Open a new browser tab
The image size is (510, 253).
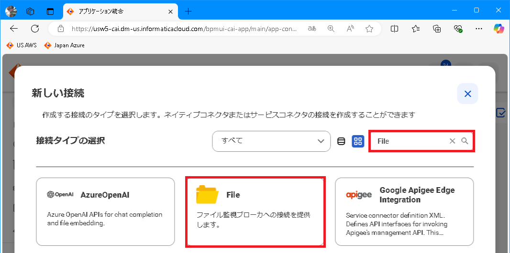188,11
